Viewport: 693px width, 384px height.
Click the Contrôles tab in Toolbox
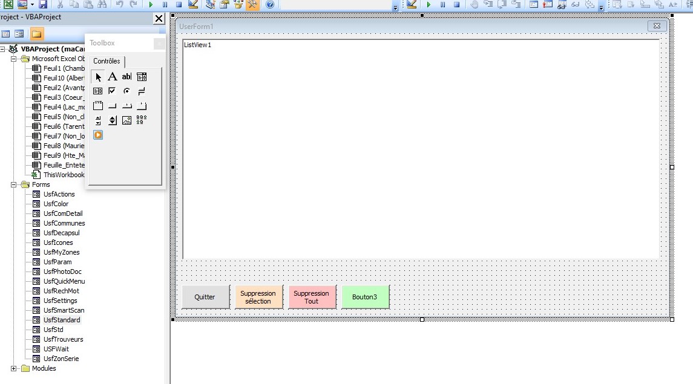[x=107, y=61]
